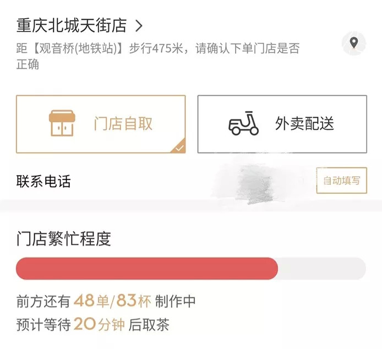Expand store details using the chevron arrow

click(x=139, y=25)
